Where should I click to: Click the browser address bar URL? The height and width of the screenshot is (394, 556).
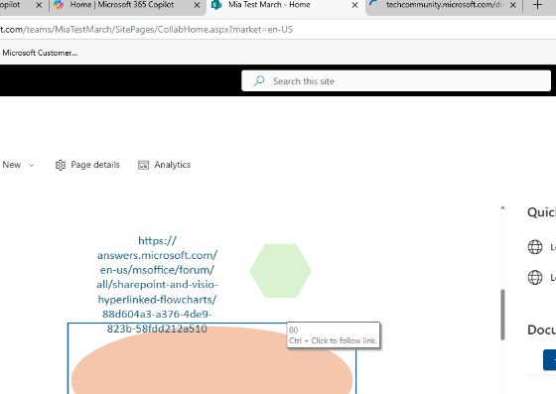tap(146, 30)
